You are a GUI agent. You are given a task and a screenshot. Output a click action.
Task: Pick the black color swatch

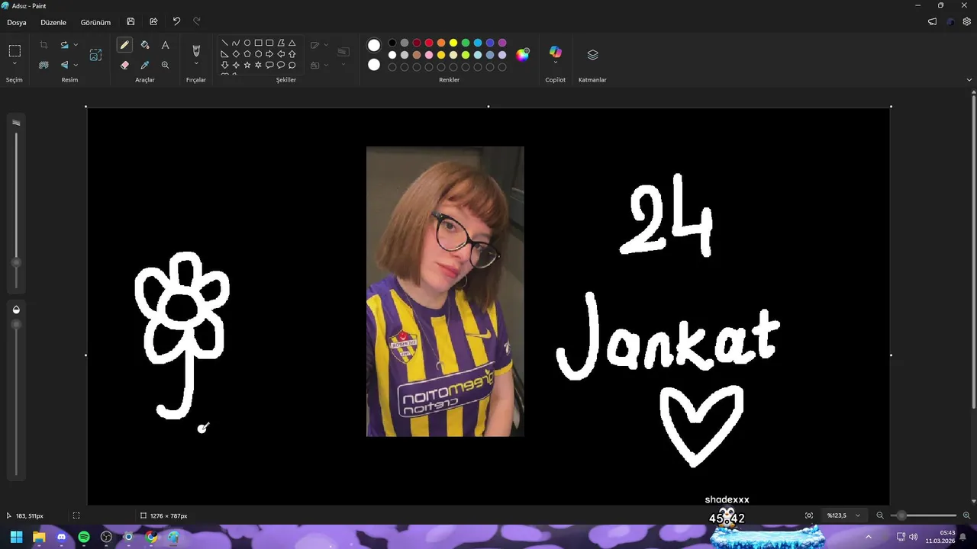pyautogui.click(x=392, y=43)
